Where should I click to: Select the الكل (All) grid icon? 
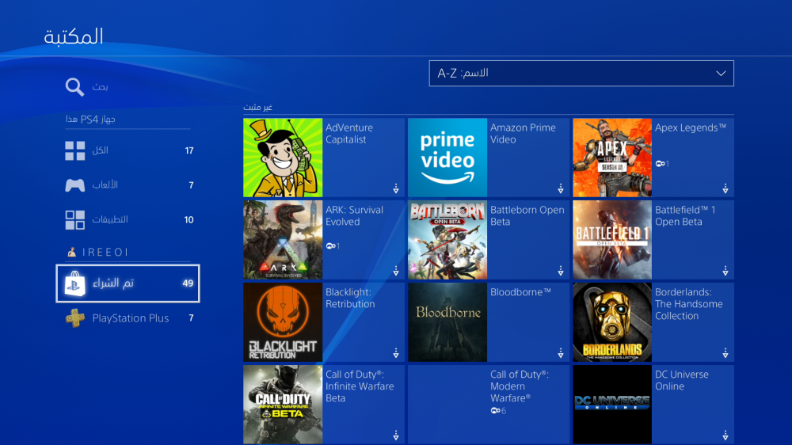(74, 150)
